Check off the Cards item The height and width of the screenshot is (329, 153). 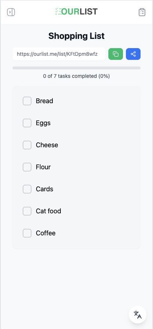[27, 189]
